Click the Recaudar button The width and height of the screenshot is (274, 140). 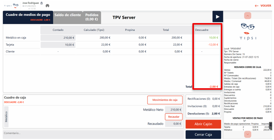pyautogui.click(x=174, y=117)
